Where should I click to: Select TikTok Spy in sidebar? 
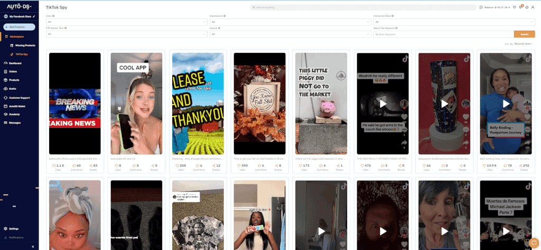click(21, 54)
